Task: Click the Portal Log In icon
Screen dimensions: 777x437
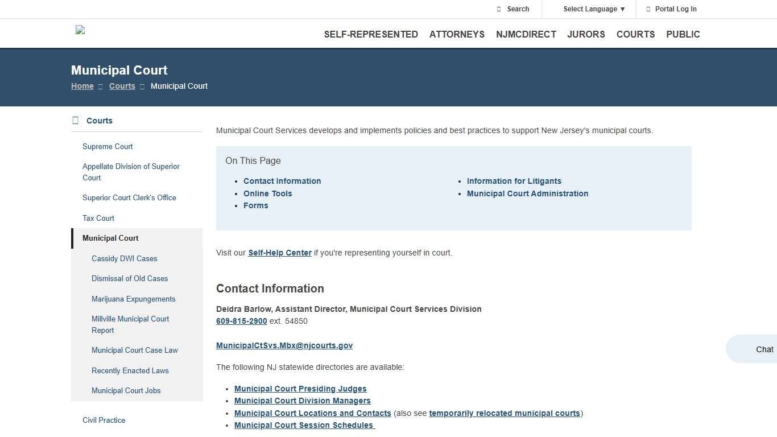Action: [x=648, y=9]
